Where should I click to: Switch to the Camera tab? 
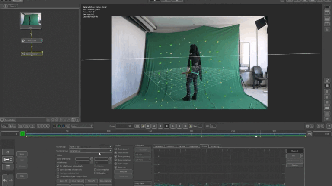click(159, 146)
